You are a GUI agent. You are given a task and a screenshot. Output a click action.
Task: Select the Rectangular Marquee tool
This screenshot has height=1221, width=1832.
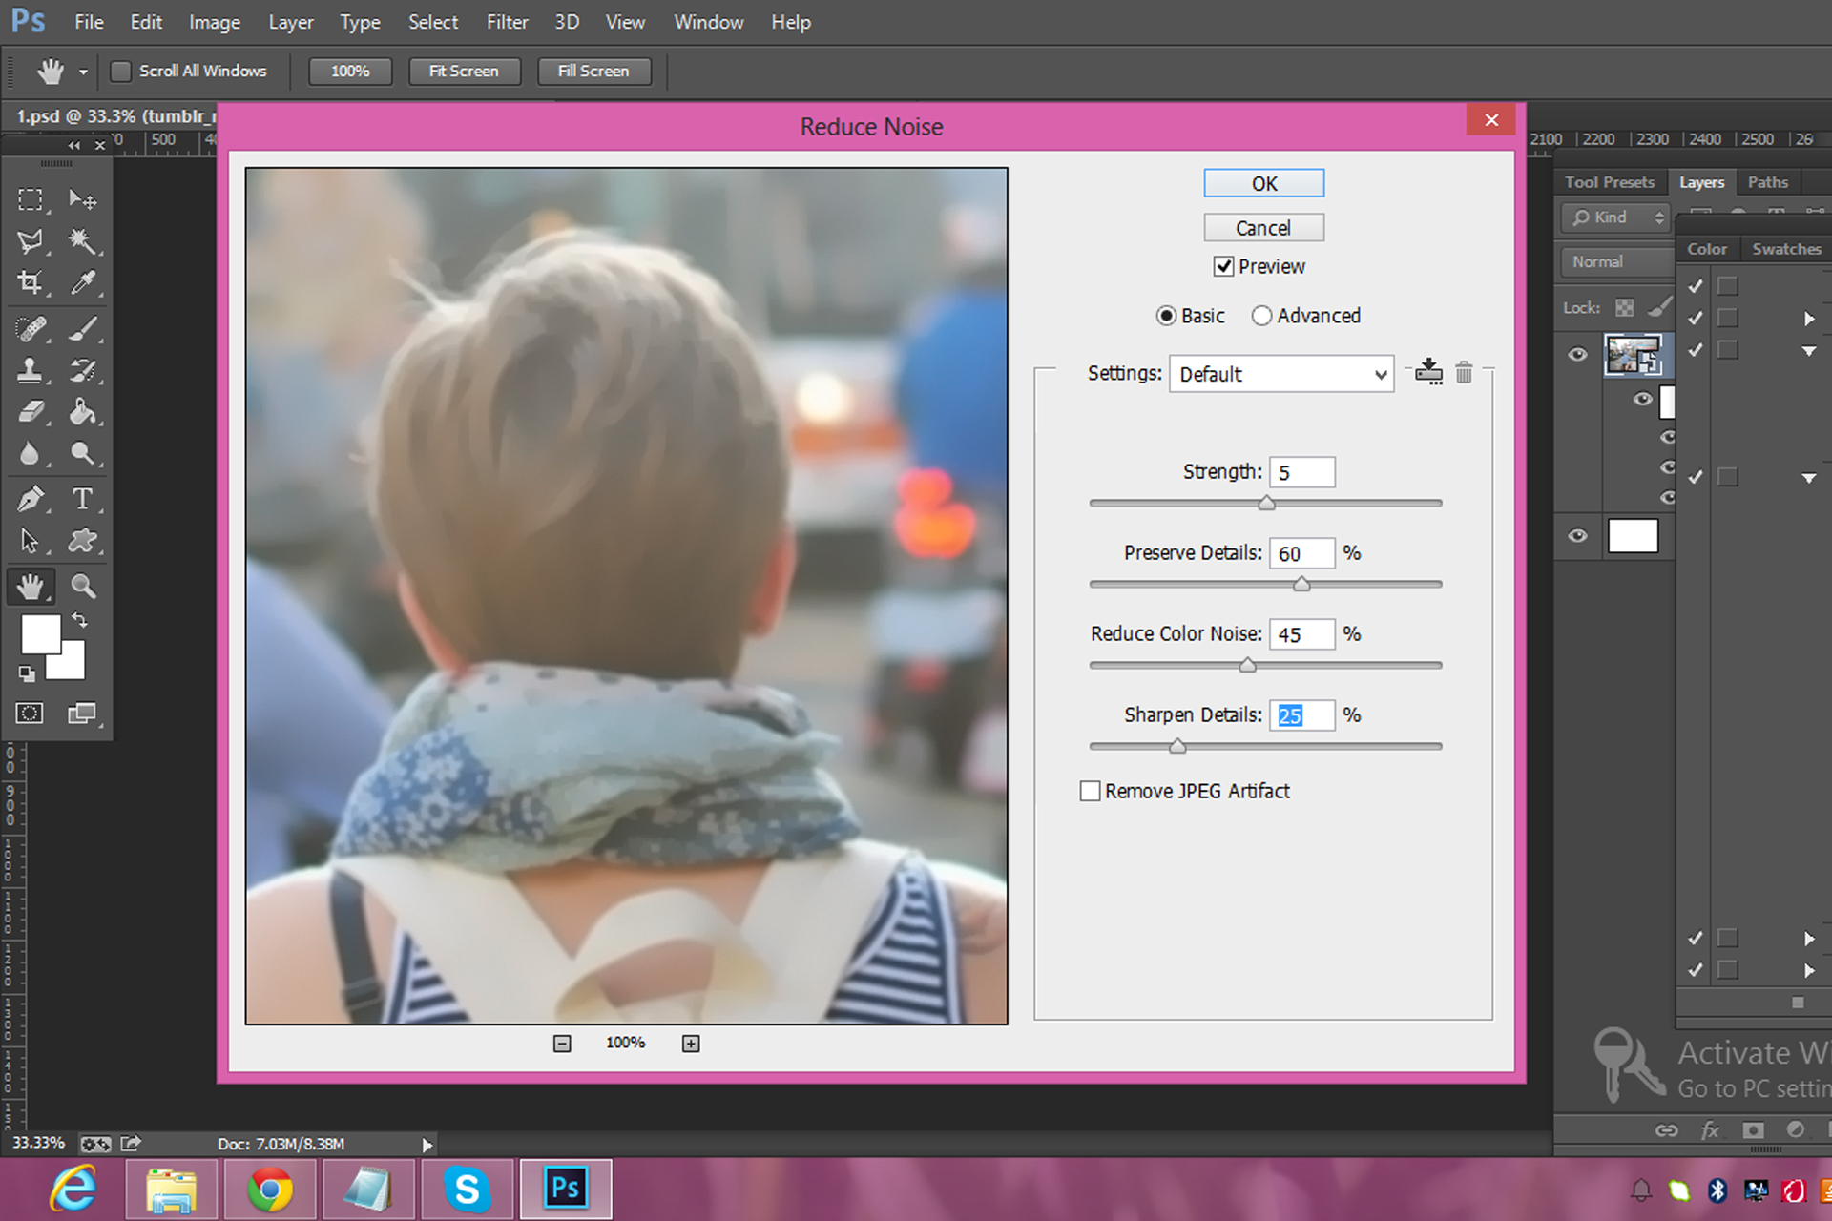(31, 199)
